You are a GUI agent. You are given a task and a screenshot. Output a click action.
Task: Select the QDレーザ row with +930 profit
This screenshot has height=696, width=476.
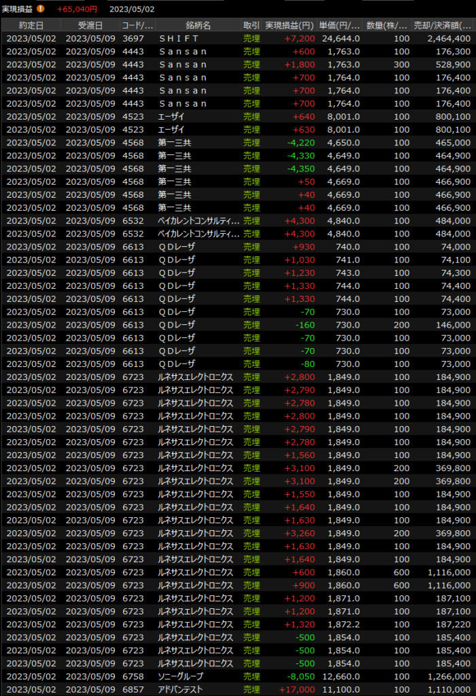(x=238, y=247)
